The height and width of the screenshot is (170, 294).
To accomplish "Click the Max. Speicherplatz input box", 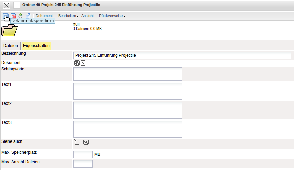I will coord(83,154).
